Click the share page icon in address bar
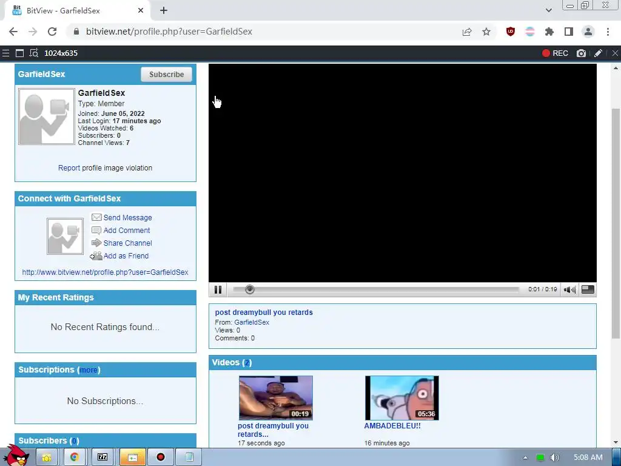Image resolution: width=621 pixels, height=466 pixels. coord(467,32)
